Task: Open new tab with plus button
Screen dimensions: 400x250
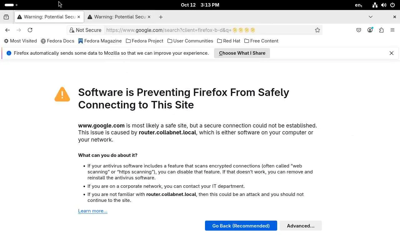Action: coord(161,17)
